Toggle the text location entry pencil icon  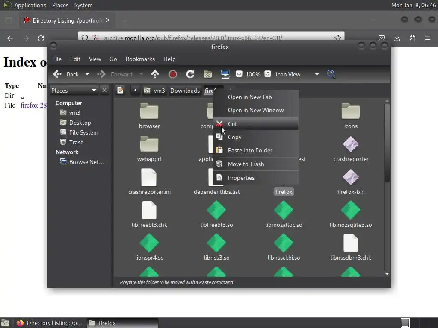click(x=120, y=91)
